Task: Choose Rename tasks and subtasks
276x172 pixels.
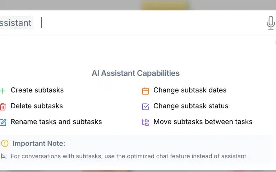Action: point(56,121)
